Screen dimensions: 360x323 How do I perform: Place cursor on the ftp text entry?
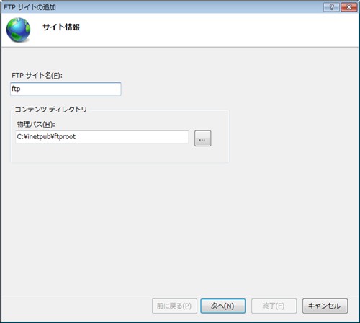pos(16,89)
